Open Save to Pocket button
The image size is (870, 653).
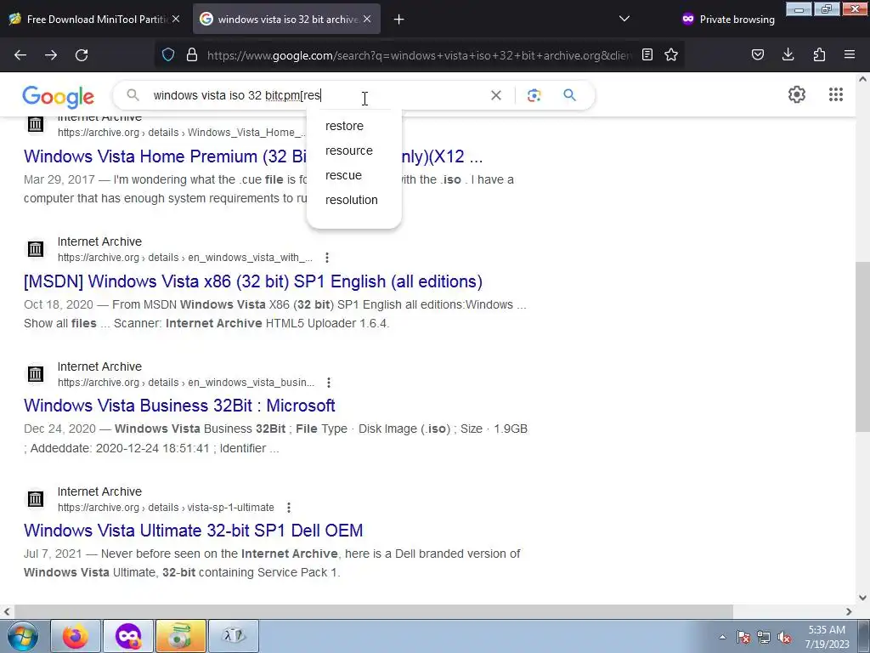[758, 54]
